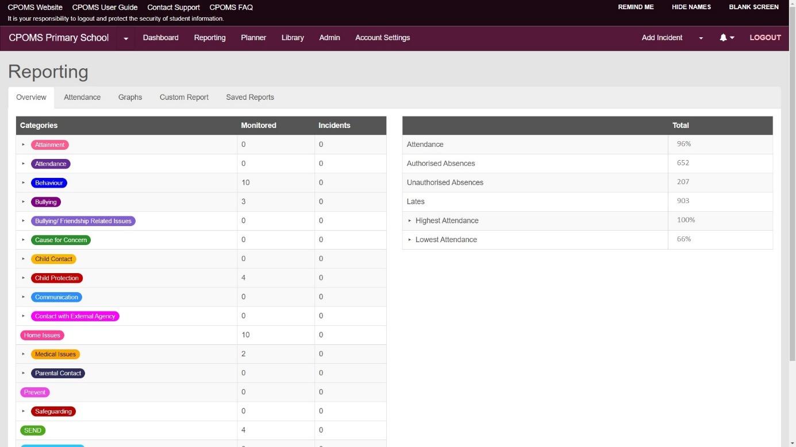Select the Medical Issues tag
Viewport: 796px width, 447px height.
click(x=55, y=354)
